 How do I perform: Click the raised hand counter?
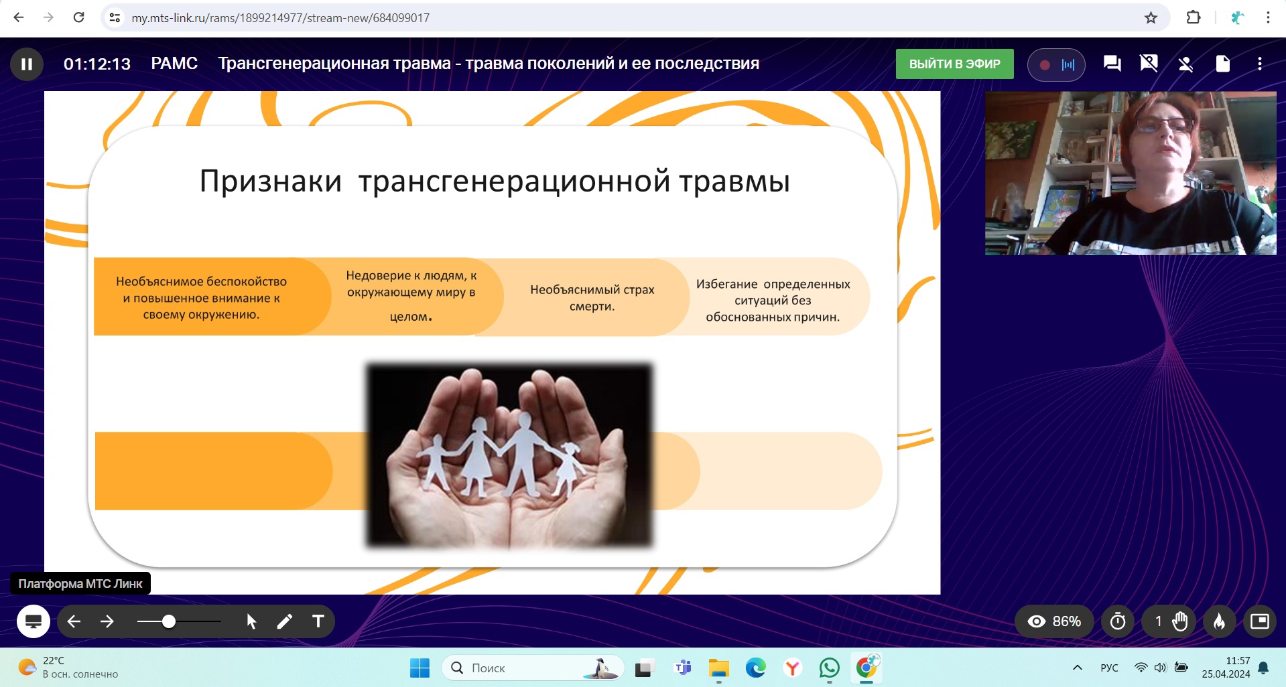click(1171, 621)
